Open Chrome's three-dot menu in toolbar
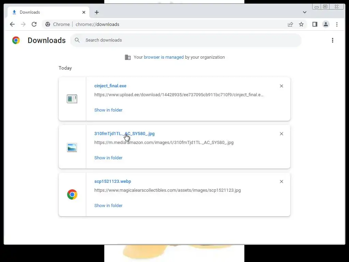This screenshot has width=349, height=262. pos(337,24)
